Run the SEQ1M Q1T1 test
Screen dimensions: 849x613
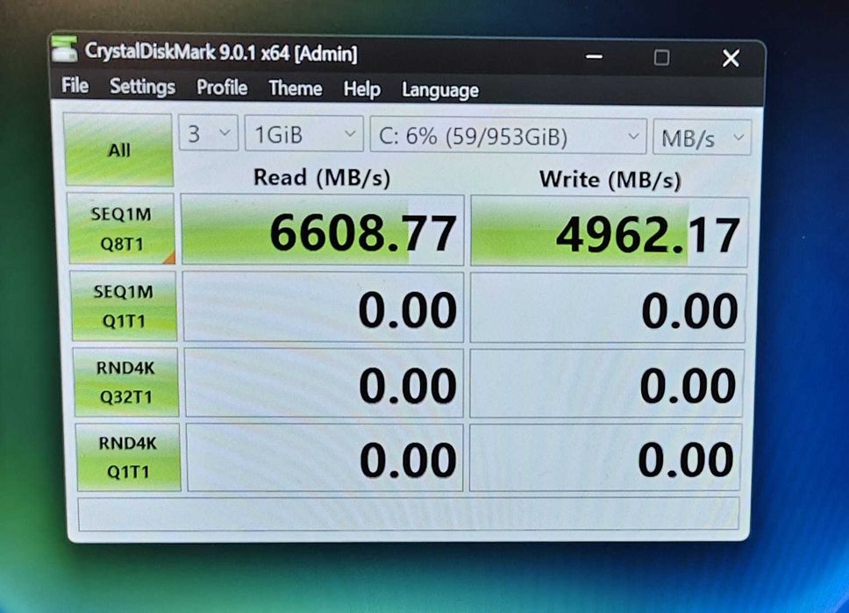pyautogui.click(x=124, y=306)
